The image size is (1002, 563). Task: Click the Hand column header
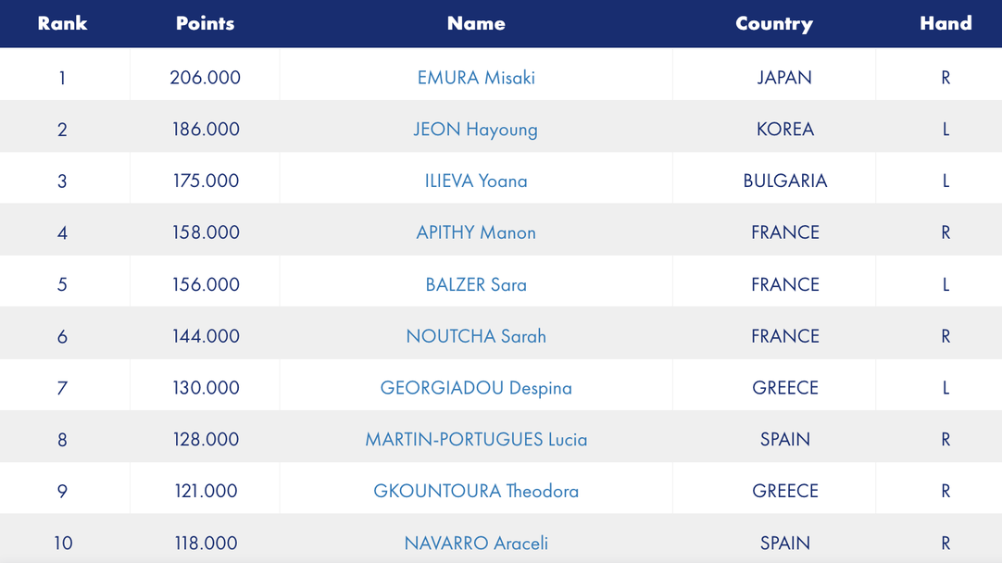(x=946, y=24)
